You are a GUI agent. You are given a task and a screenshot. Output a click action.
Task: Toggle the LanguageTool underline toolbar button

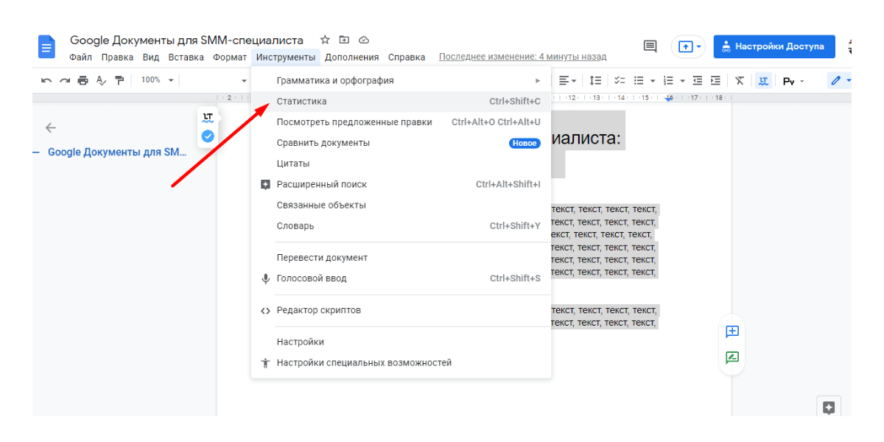point(764,80)
